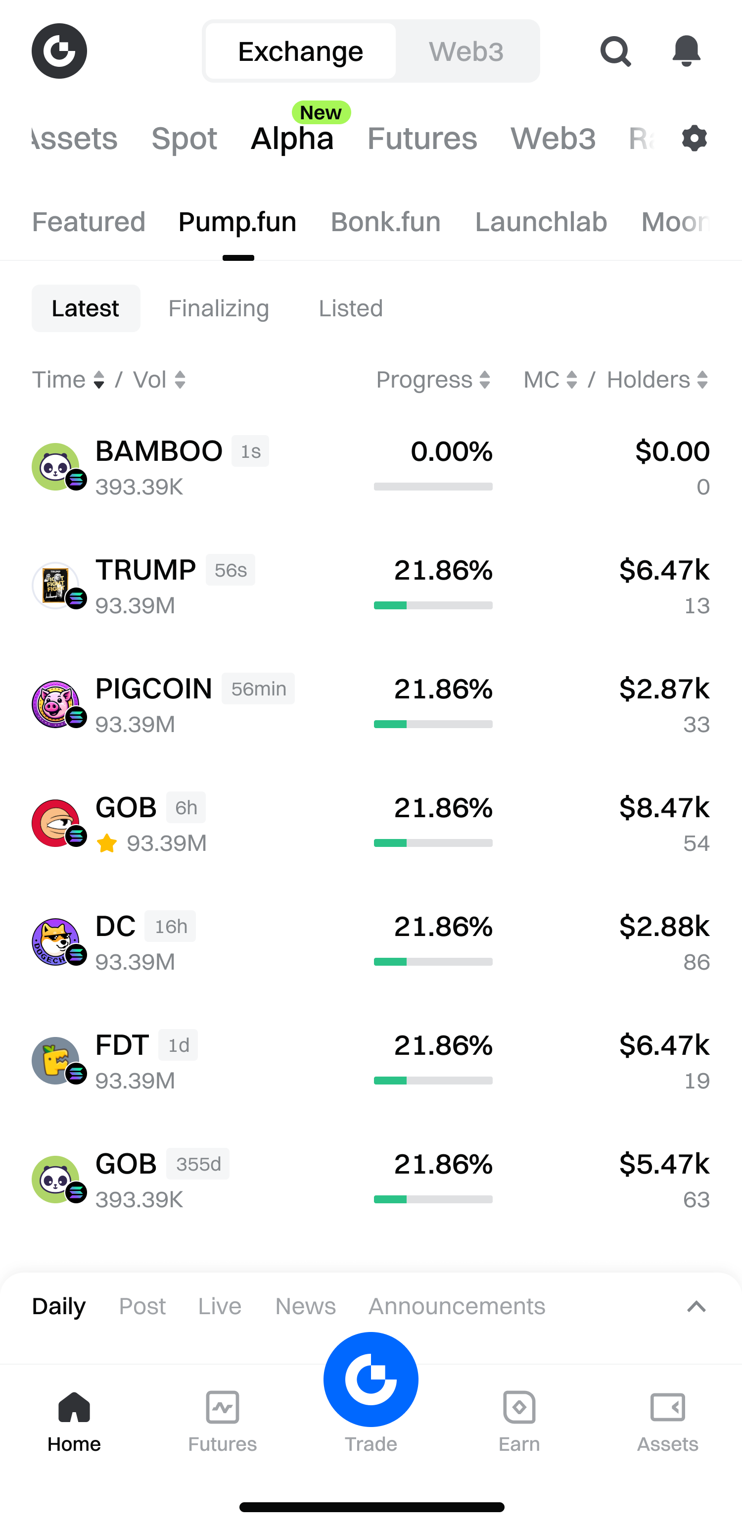
Task: Click the TRUMP token progress bar
Action: coord(433,605)
